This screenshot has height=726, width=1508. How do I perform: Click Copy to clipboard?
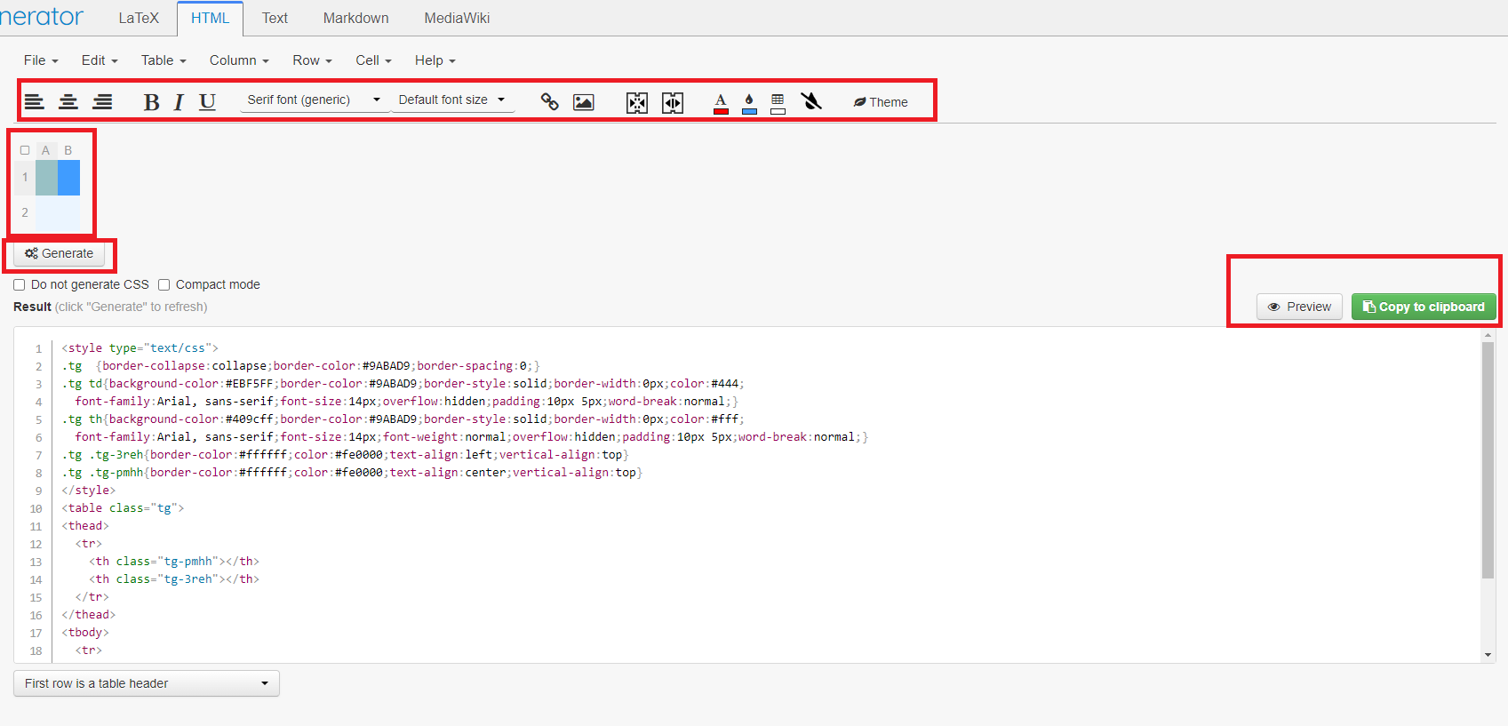[x=1424, y=307]
